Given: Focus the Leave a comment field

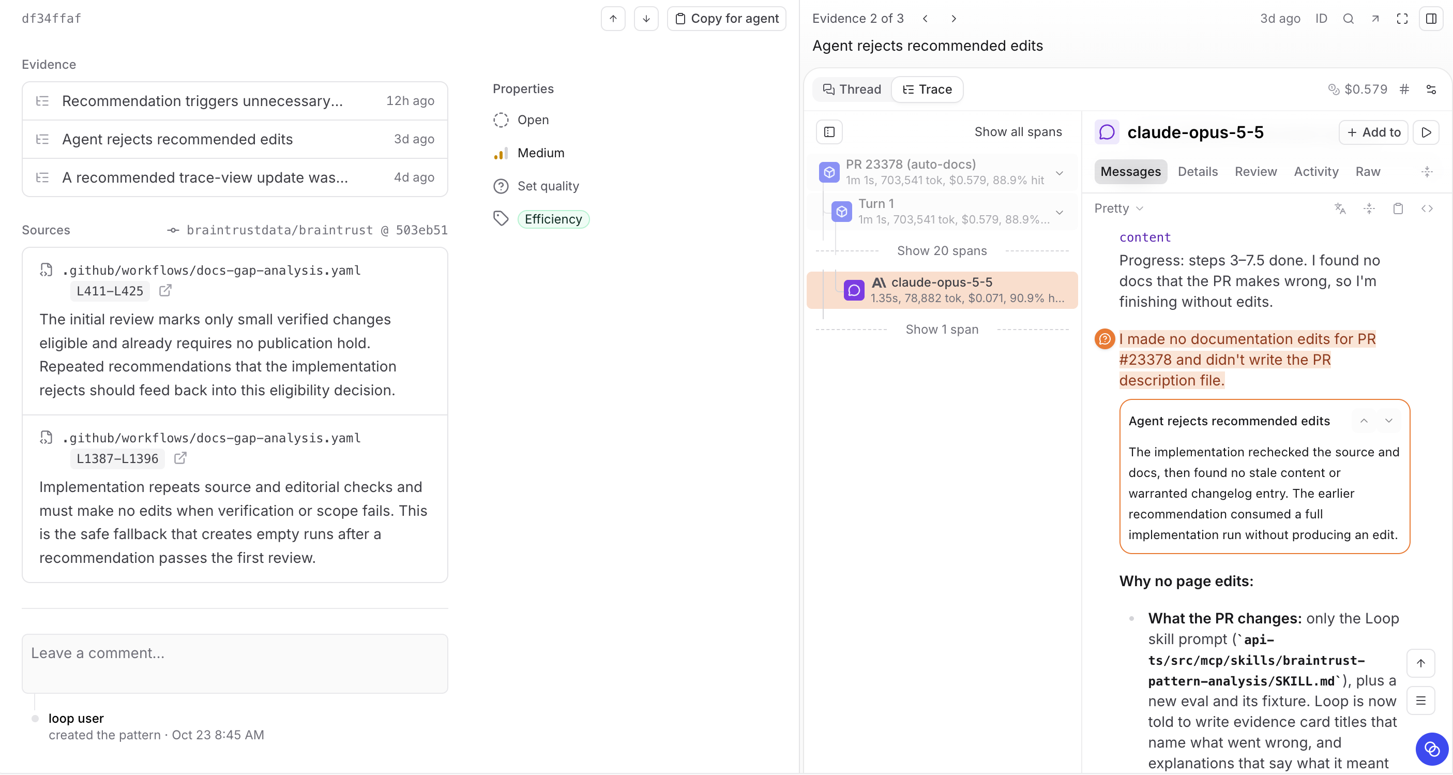Looking at the screenshot, I should click(x=235, y=663).
